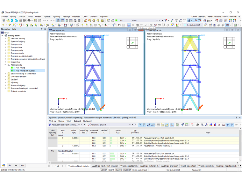Viewport: 242px width, 182px height.
Task: Open Přejít na table menu
Action: pos(52,121)
